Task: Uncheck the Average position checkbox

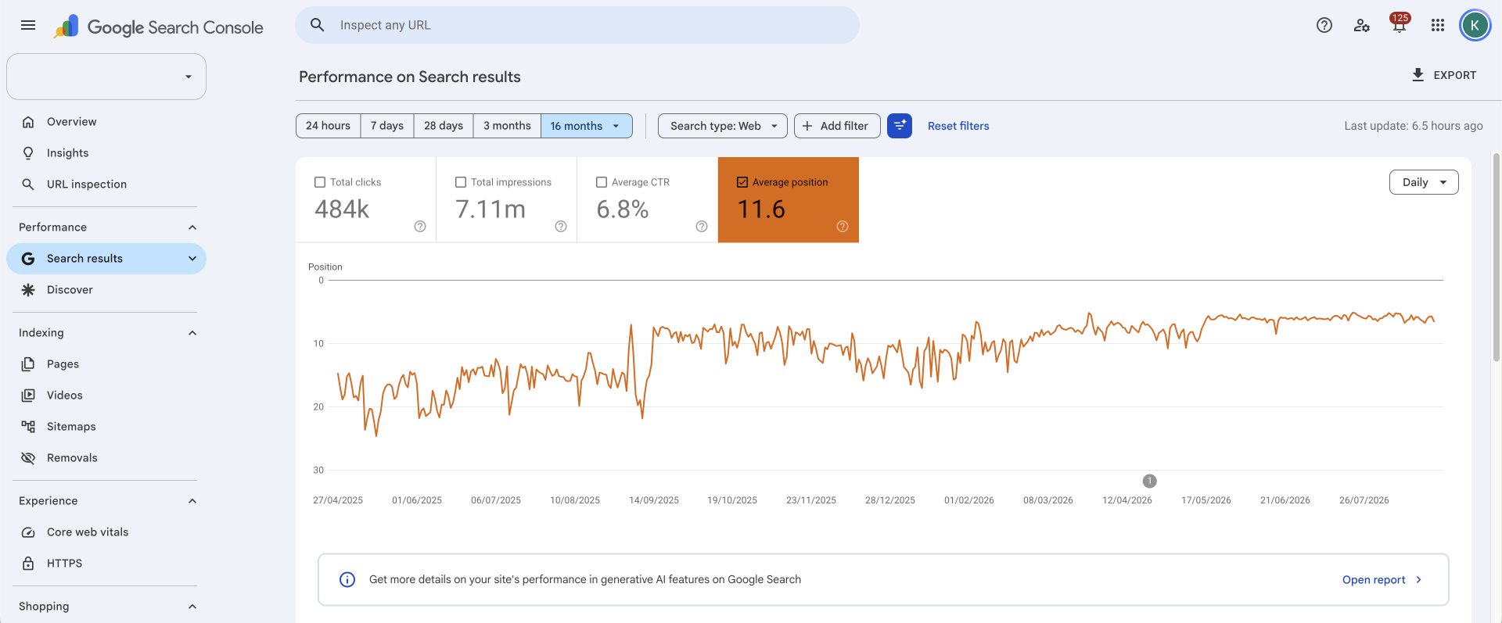Action: 742,182
